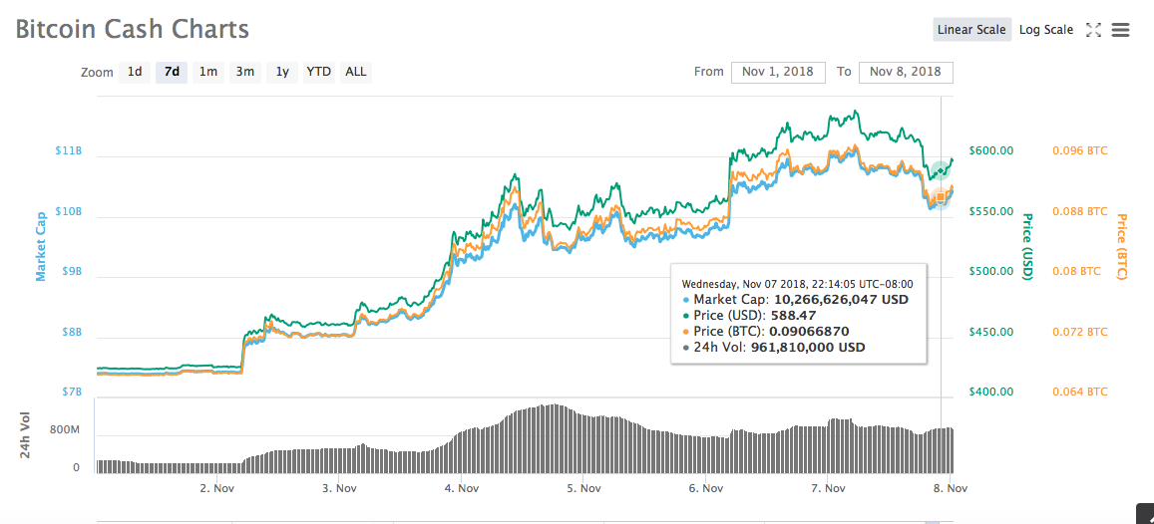
Task: Click the $7B axis label
Action: point(72,393)
